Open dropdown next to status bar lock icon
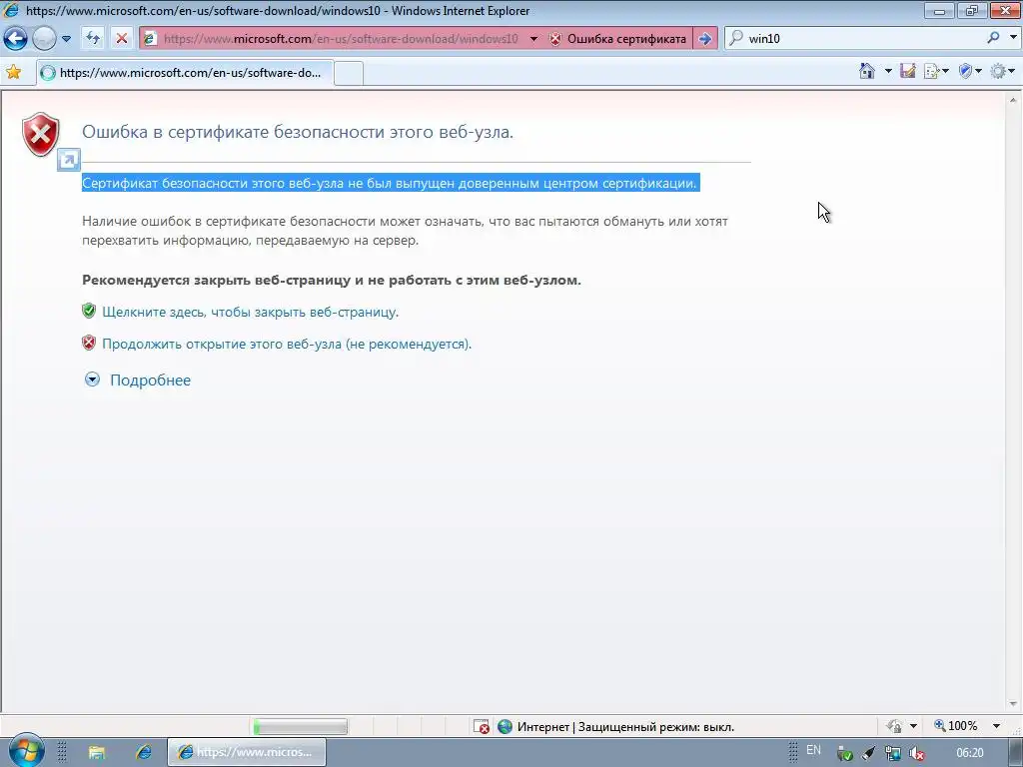 click(913, 726)
